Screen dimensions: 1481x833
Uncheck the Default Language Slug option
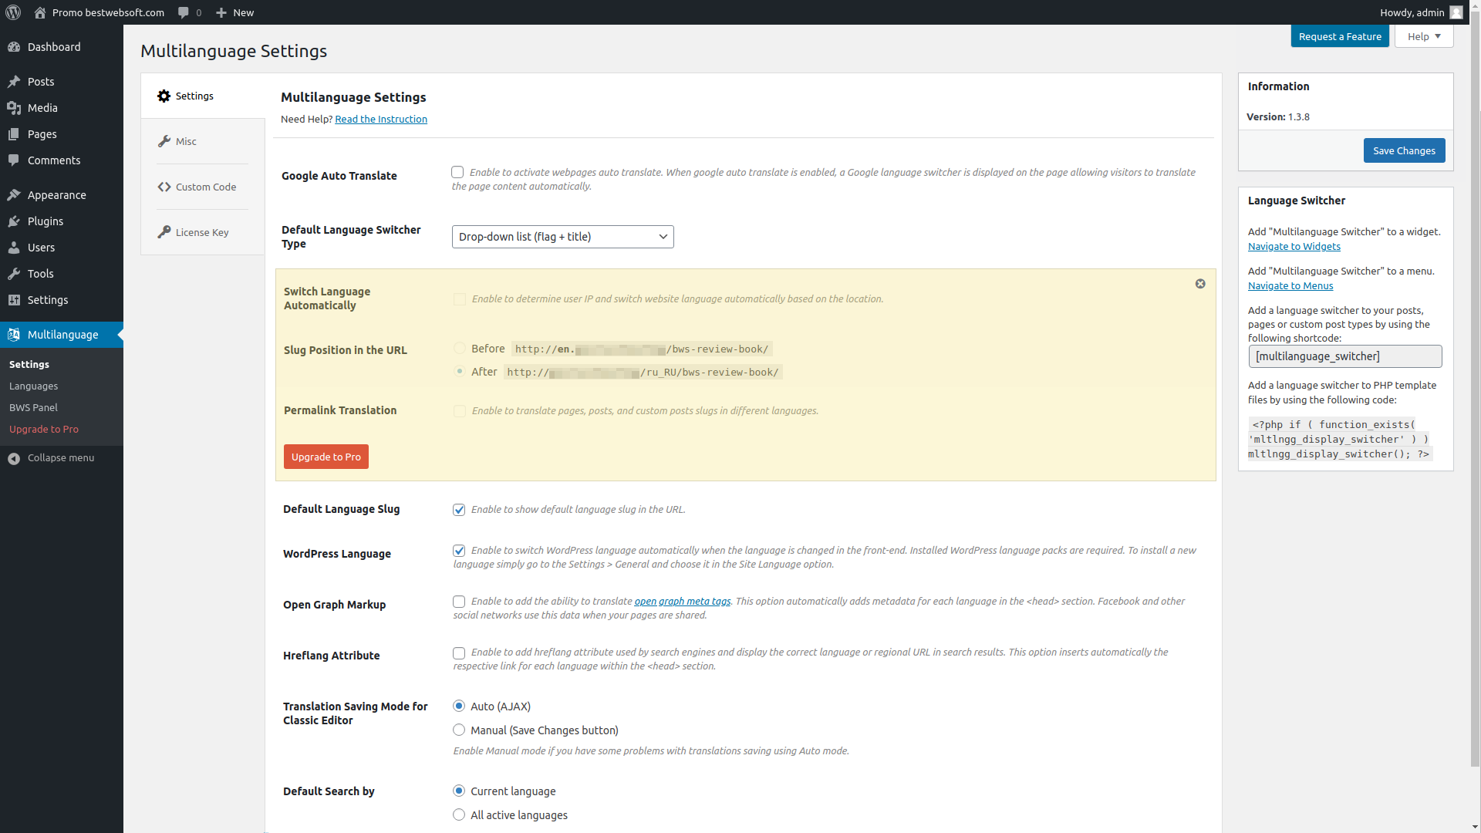click(459, 510)
